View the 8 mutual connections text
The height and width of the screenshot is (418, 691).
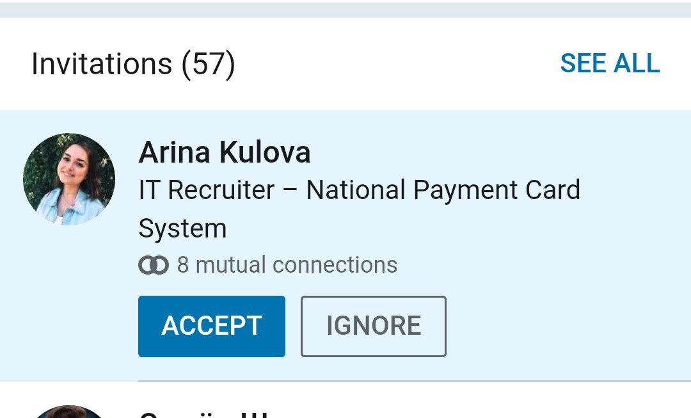click(287, 265)
